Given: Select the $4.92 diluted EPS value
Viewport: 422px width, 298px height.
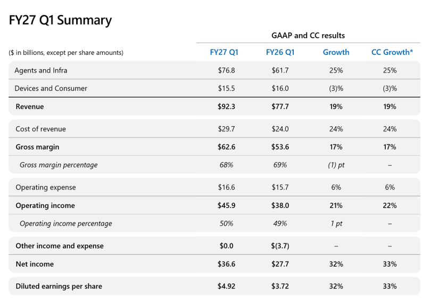Looking at the screenshot, I should (x=226, y=286).
